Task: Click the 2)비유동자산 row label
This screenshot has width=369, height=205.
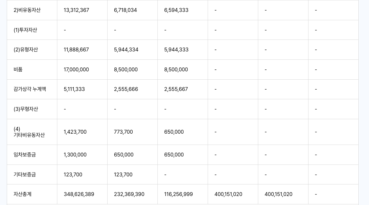Action: (x=27, y=10)
